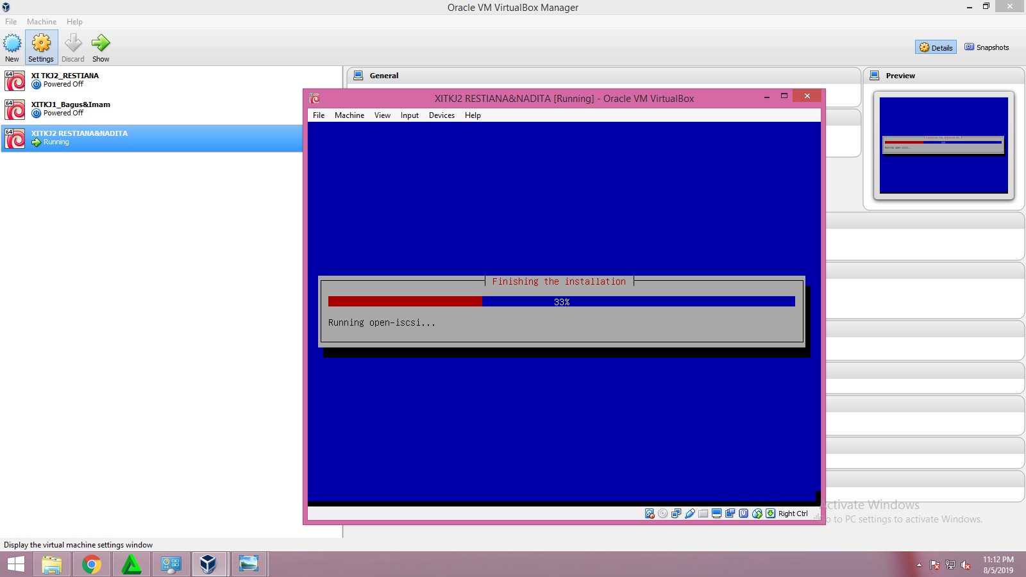Click hard disk activity indicator in VM status bar
The width and height of the screenshot is (1026, 577).
[x=650, y=514]
